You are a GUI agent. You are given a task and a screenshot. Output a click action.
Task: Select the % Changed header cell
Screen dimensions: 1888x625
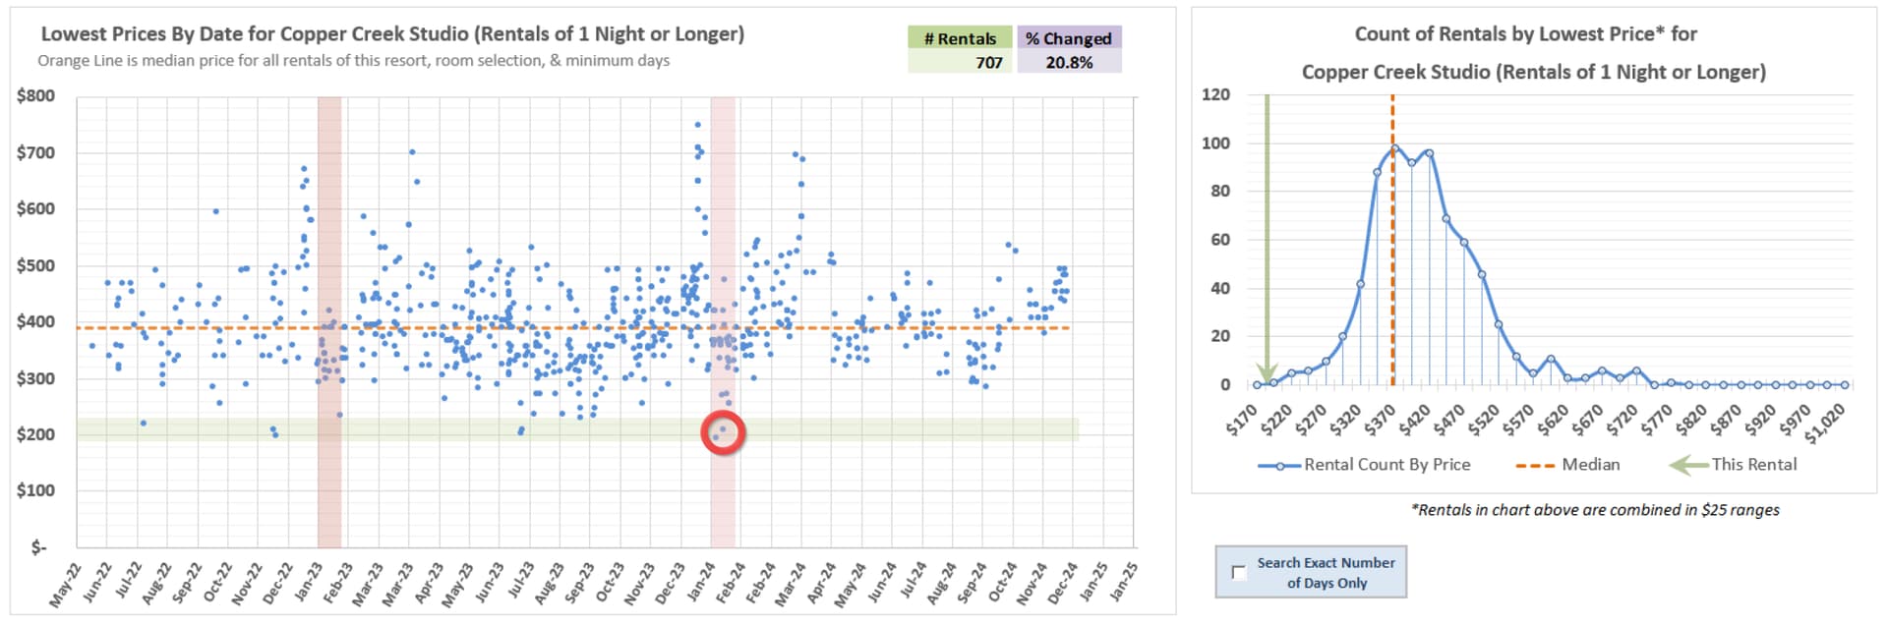point(1068,38)
